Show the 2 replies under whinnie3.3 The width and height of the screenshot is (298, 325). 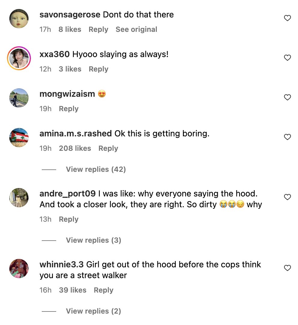point(93,311)
